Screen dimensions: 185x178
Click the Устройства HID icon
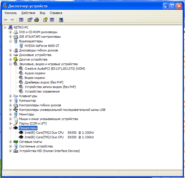pyautogui.click(x=15, y=151)
